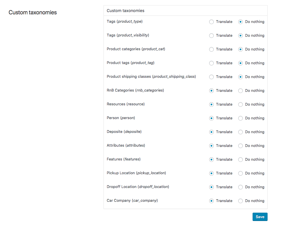Select Translate for Tags product_type
Viewport: 290px width, 225px height.
pyautogui.click(x=211, y=22)
